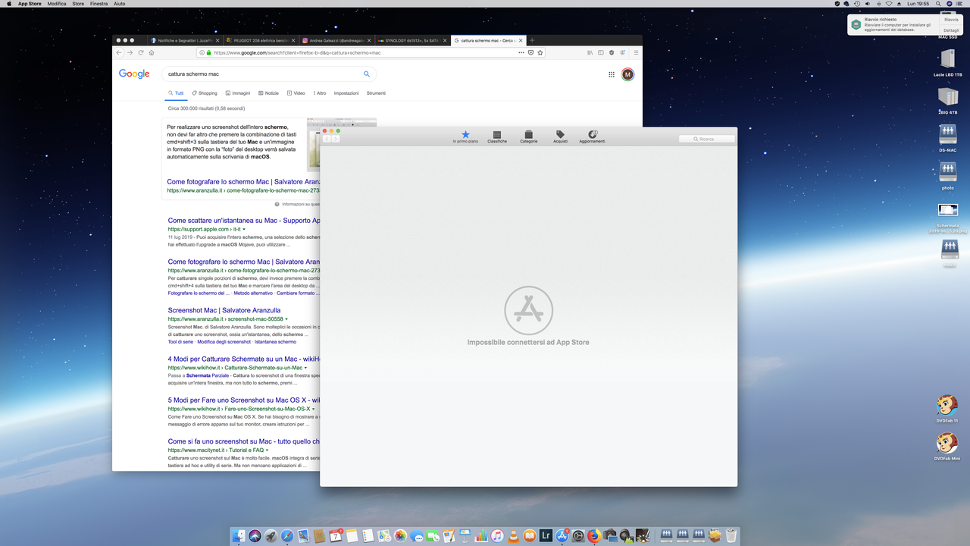Viewport: 970px width, 546px height.
Task: Toggle the Firefox sidebar view icon
Action: coord(601,52)
